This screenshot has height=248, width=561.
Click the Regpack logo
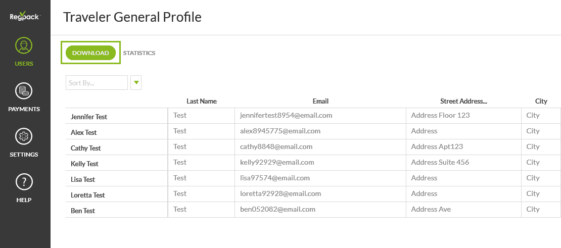pyautogui.click(x=25, y=16)
